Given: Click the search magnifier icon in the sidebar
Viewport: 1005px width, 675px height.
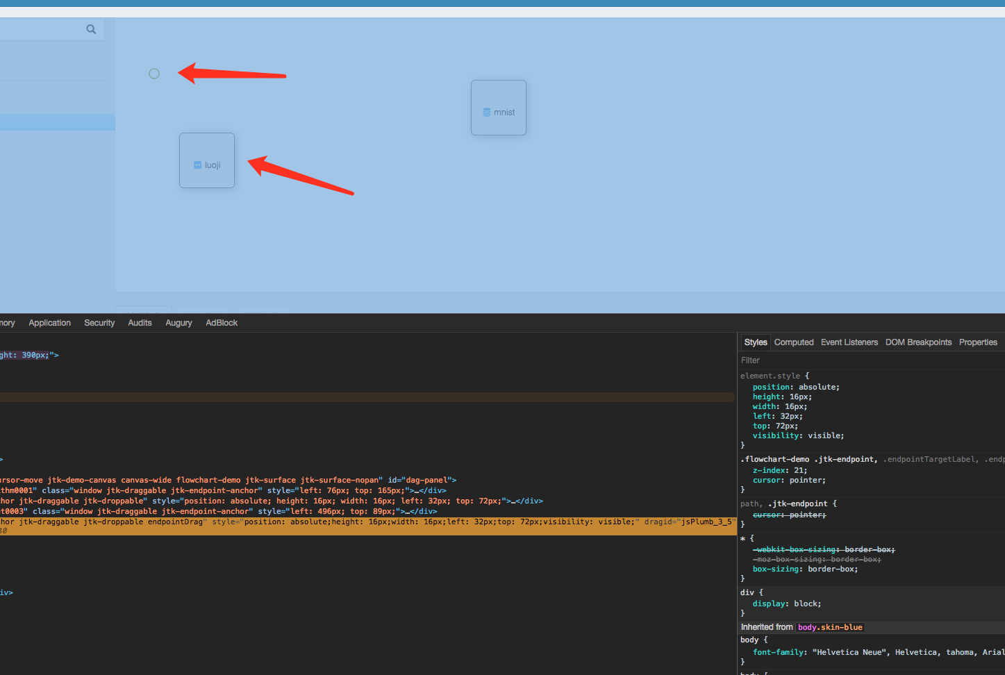Looking at the screenshot, I should tap(91, 29).
